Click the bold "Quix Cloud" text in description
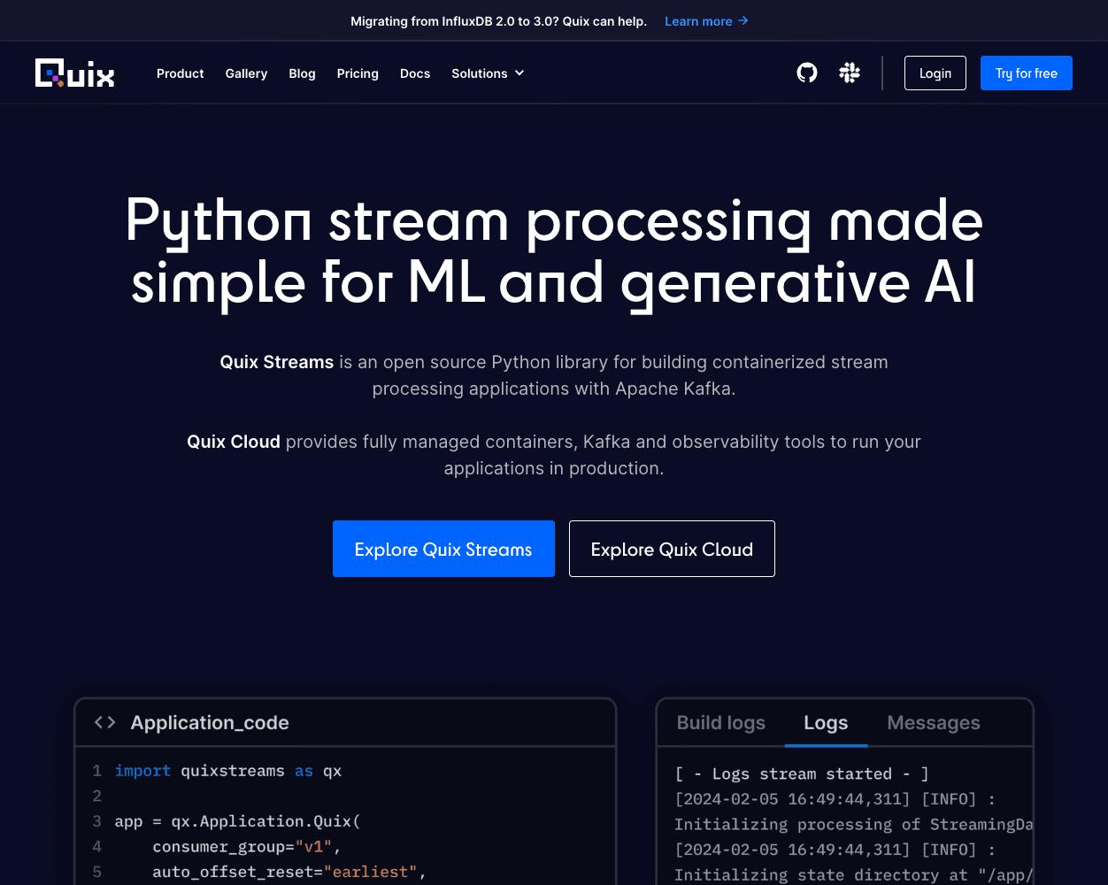Image resolution: width=1108 pixels, height=885 pixels. [x=234, y=442]
